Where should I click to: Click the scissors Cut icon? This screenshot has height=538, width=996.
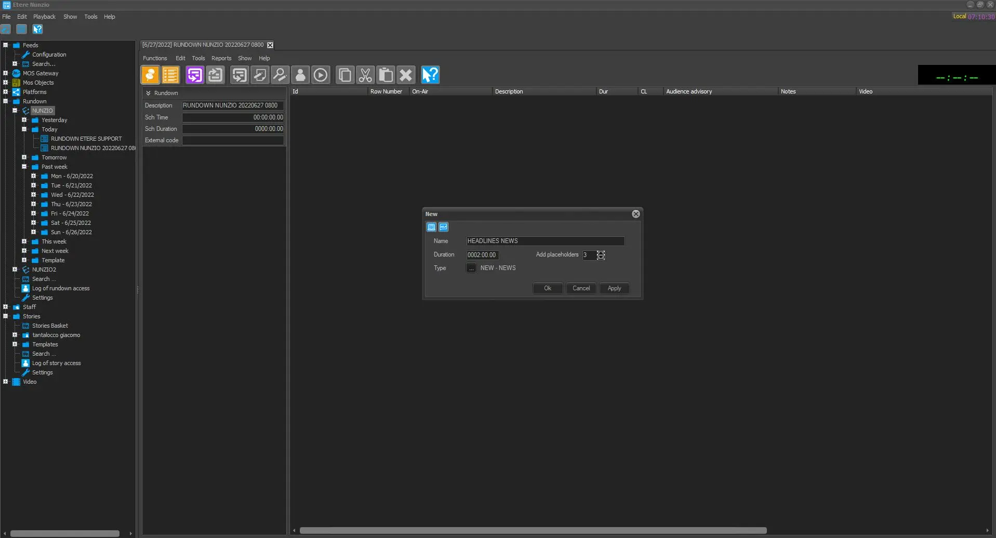point(366,75)
